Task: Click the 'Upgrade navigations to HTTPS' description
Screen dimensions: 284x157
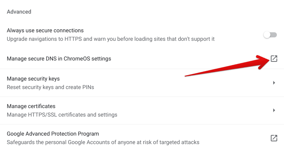Action: 111,39
